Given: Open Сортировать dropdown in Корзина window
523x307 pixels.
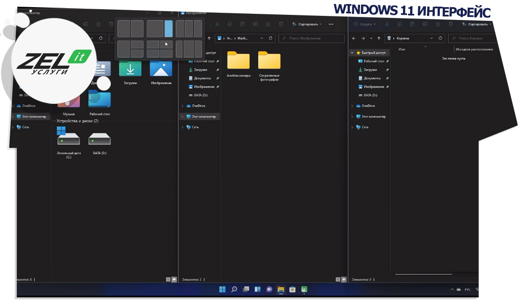Looking at the screenshot, I should 477,24.
